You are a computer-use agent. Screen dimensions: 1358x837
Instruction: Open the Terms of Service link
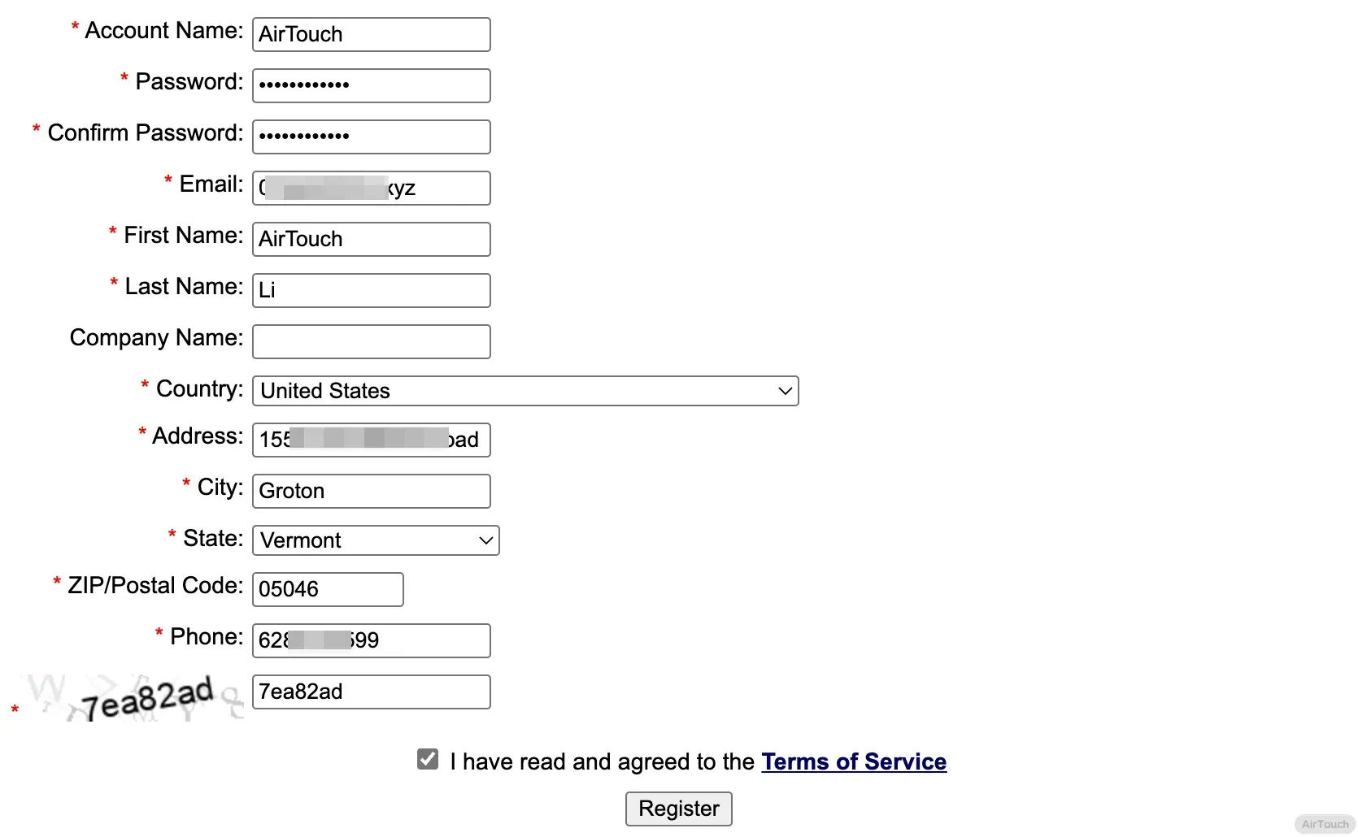tap(854, 761)
